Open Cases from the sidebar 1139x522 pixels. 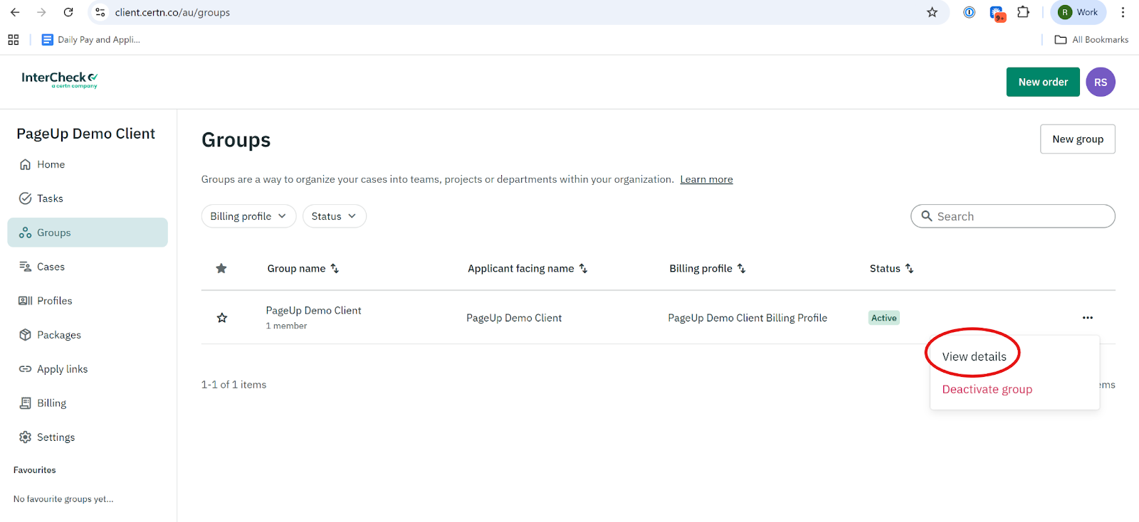(x=50, y=267)
